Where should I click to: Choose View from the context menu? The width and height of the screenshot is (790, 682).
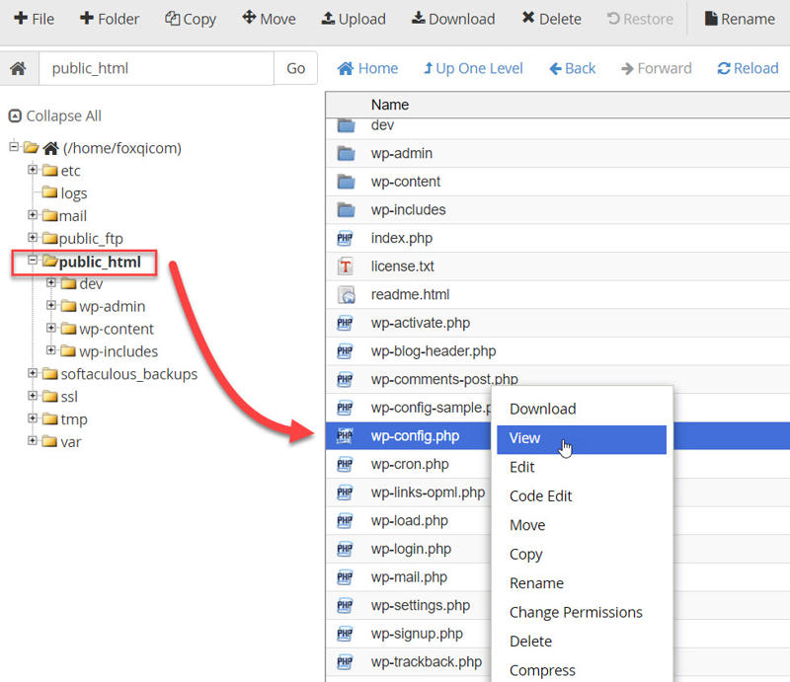tap(524, 438)
